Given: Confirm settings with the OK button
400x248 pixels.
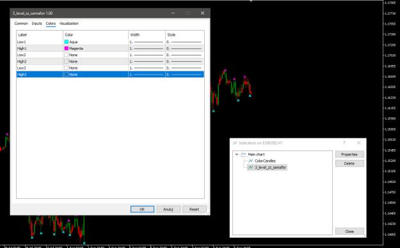Looking at the screenshot, I should [x=142, y=209].
